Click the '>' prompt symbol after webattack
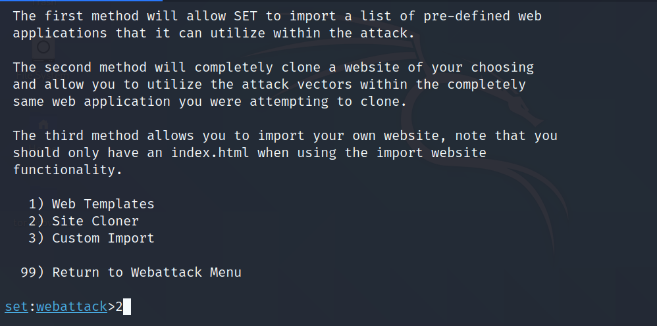This screenshot has width=657, height=326. click(111, 306)
